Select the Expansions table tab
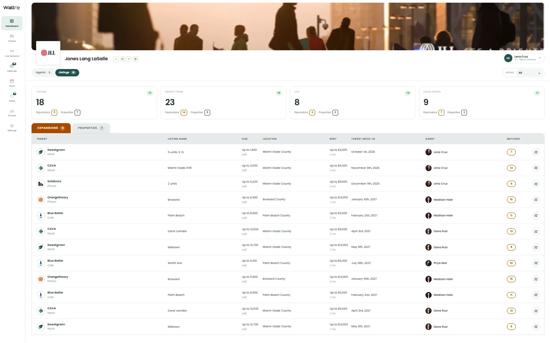The image size is (550, 343). (x=51, y=128)
